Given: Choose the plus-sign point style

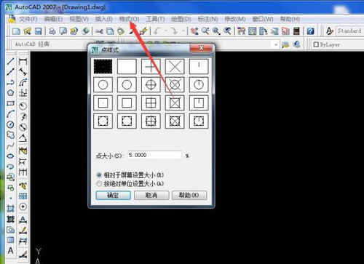Looking at the screenshot, I should pyautogui.click(x=151, y=66).
